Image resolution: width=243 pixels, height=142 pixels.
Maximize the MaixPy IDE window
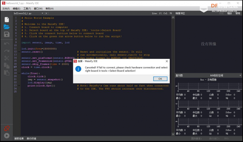coord(229,3)
